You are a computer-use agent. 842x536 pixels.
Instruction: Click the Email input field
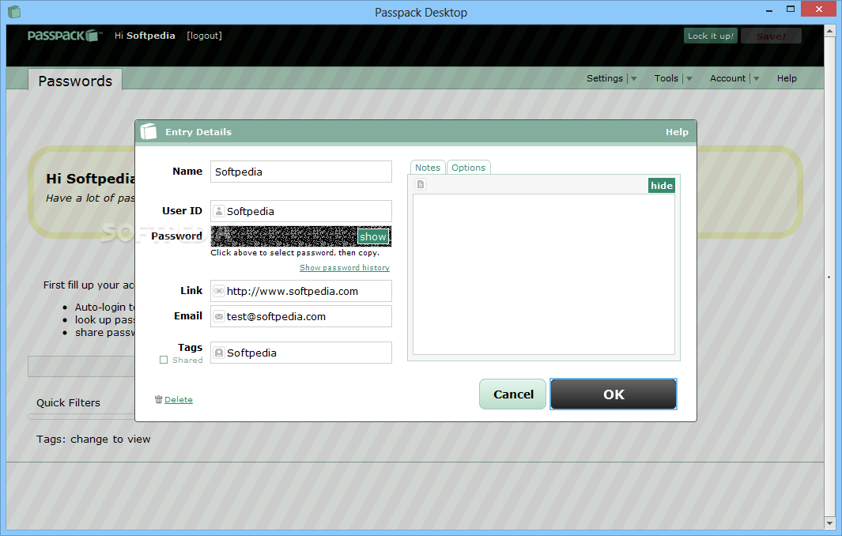coord(300,316)
